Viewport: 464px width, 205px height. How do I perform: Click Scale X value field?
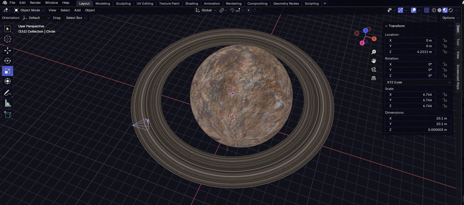point(410,95)
